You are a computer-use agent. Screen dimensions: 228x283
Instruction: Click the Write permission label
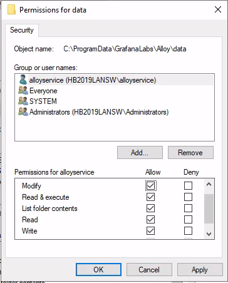29,231
